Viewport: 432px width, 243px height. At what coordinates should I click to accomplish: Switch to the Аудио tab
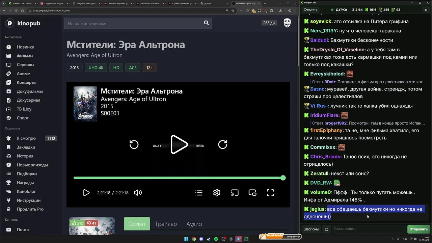pyautogui.click(x=194, y=224)
